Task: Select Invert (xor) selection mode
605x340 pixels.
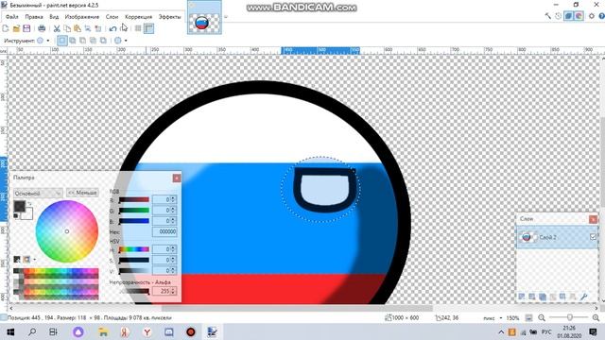Action: coord(103,40)
